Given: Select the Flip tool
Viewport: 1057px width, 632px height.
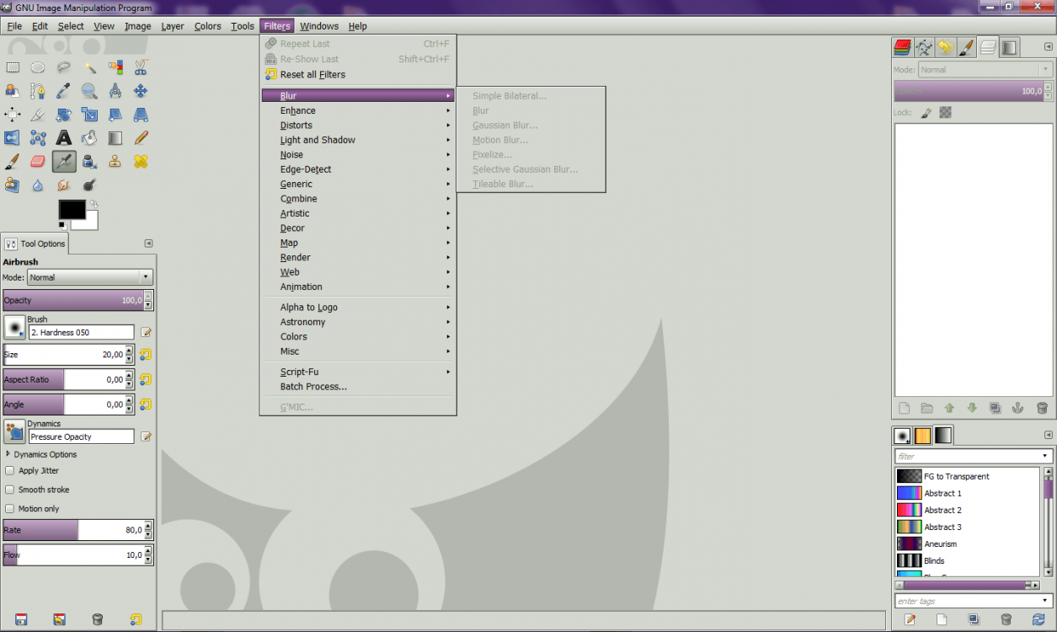Looking at the screenshot, I should 13,137.
